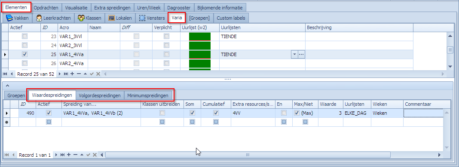Viewport: 459px width, 167px height.
Task: Open the Opdrachten main tab
Action: point(46,8)
